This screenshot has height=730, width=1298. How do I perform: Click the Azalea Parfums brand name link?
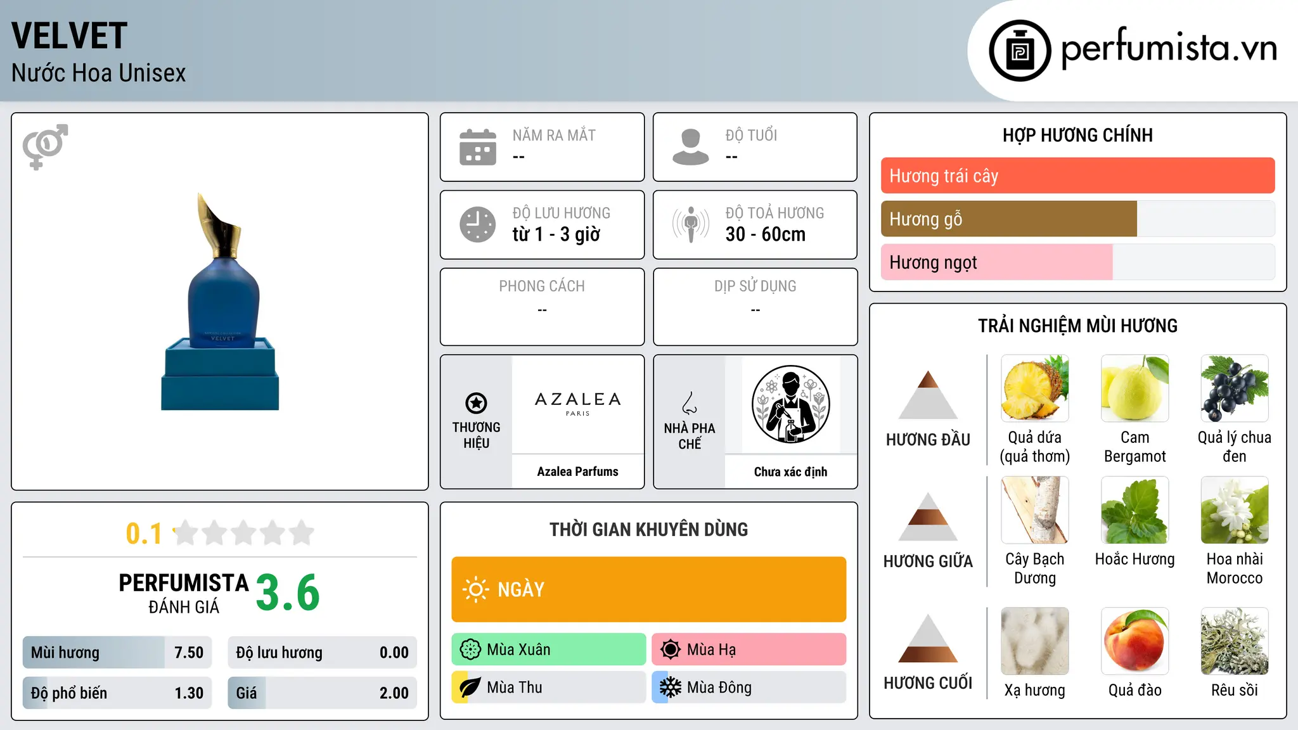coord(577,471)
